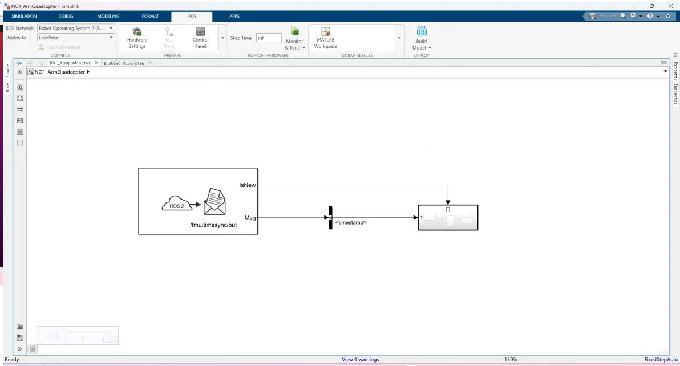
Task: Switch to the DEBUG tab
Action: pyautogui.click(x=66, y=16)
